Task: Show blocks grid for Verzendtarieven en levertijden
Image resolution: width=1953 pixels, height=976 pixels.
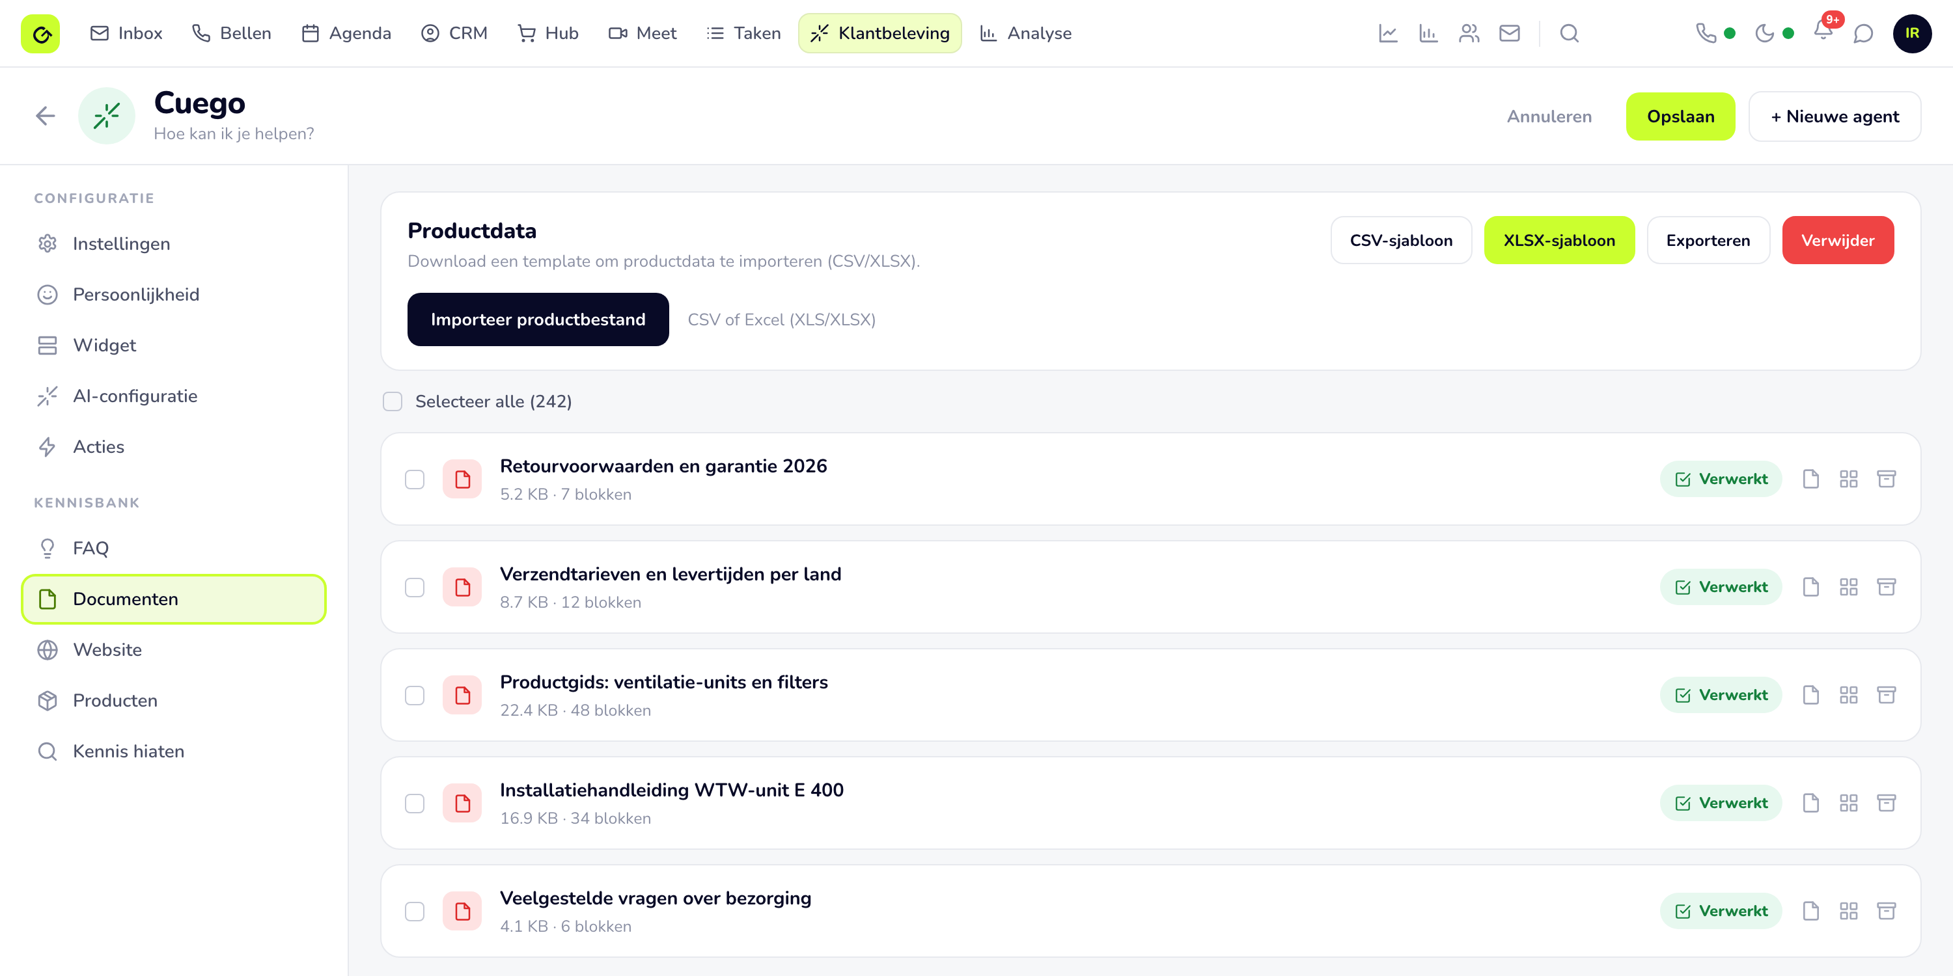Action: pos(1848,588)
